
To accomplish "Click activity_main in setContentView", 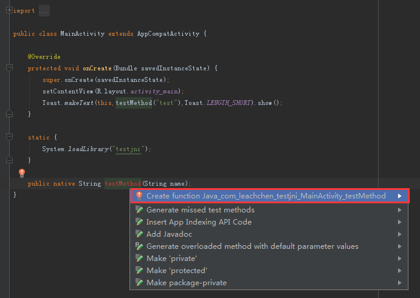I will [x=154, y=91].
